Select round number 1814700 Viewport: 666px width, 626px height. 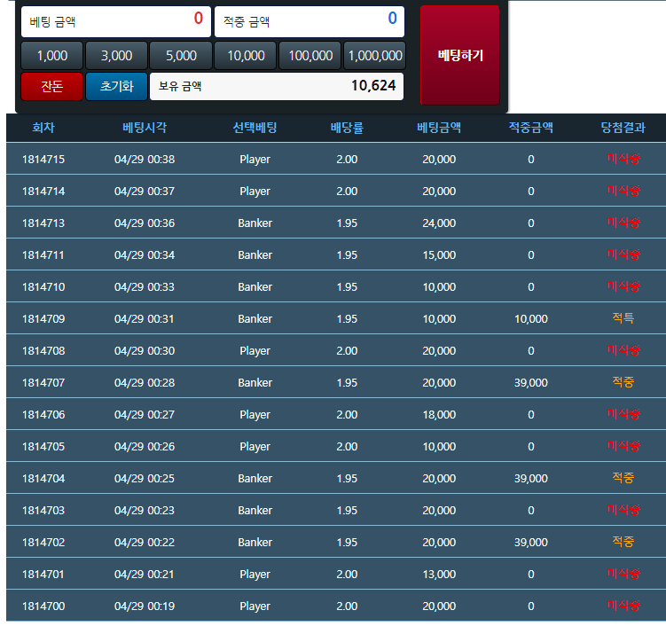click(43, 606)
